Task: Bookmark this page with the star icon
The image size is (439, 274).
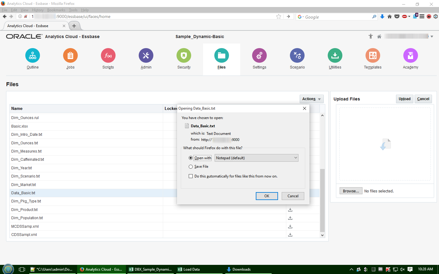Action: [279, 16]
